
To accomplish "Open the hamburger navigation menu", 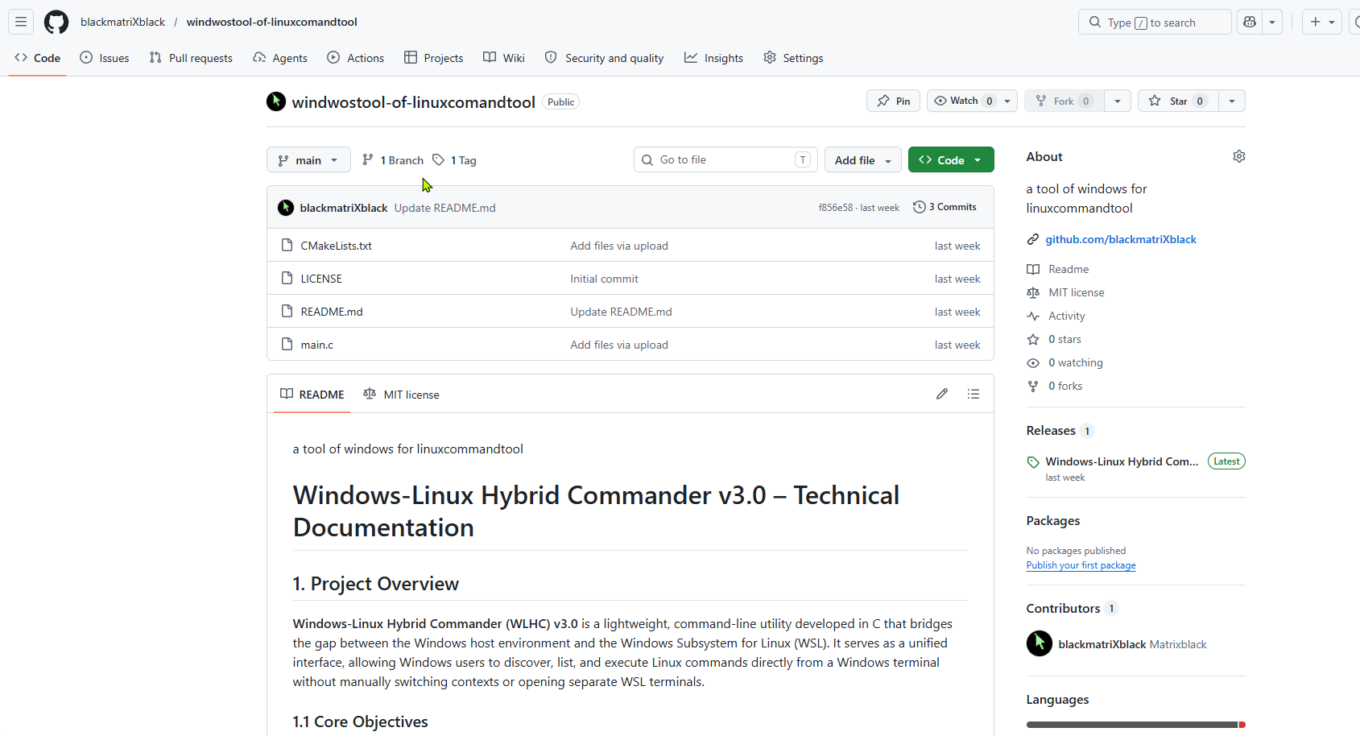I will [x=21, y=22].
